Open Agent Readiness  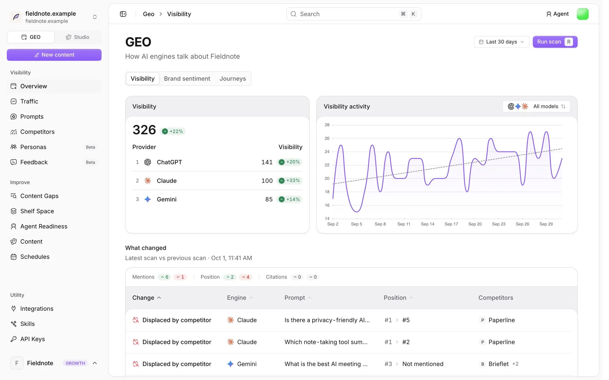tap(54, 226)
